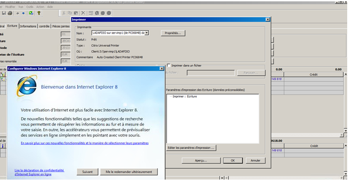Open the 'Lire la déclaration de confidentialité' link

tap(39, 172)
